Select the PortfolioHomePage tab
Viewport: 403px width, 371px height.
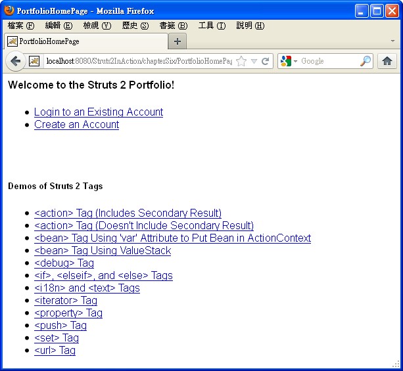[86, 41]
